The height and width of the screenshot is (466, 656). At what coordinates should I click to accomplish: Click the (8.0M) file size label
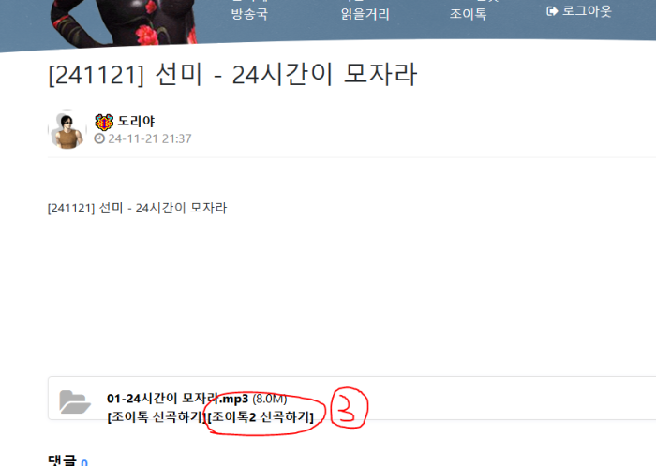coord(270,399)
